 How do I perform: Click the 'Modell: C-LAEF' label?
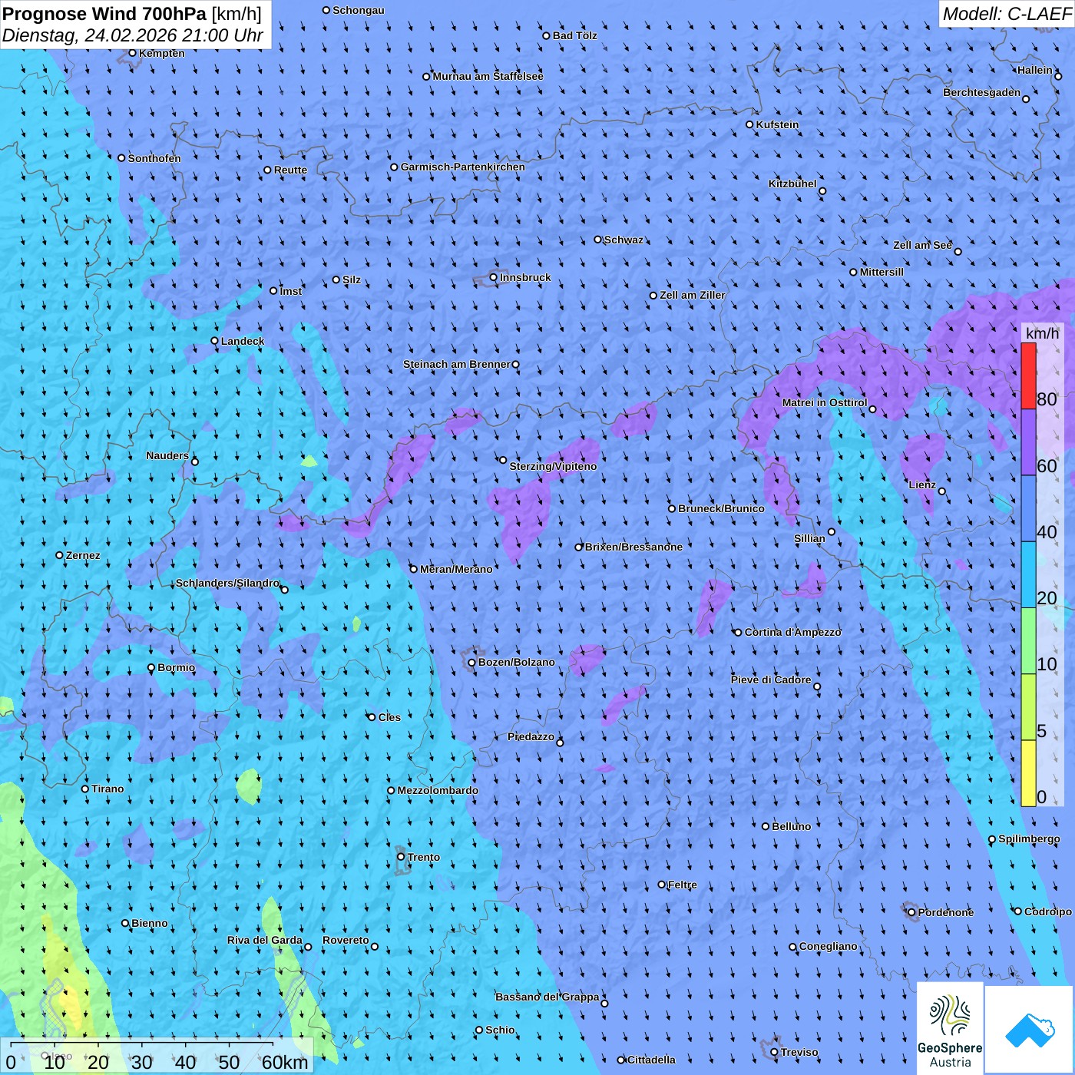(1006, 13)
